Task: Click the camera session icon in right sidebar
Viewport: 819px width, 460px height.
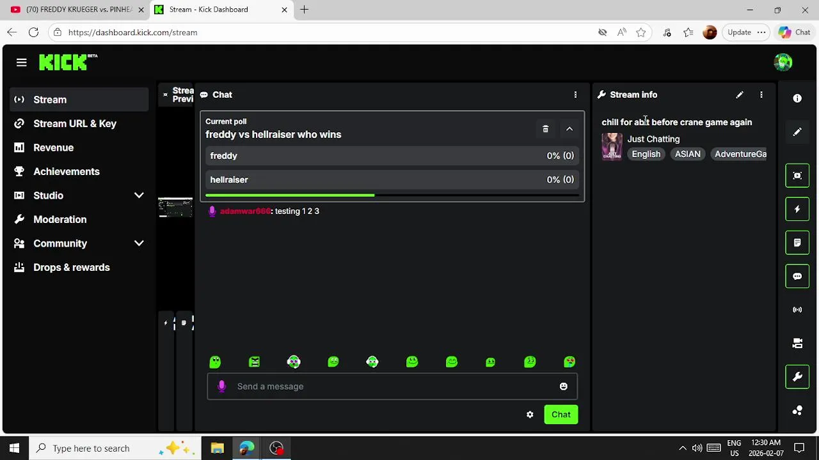Action: pyautogui.click(x=797, y=344)
